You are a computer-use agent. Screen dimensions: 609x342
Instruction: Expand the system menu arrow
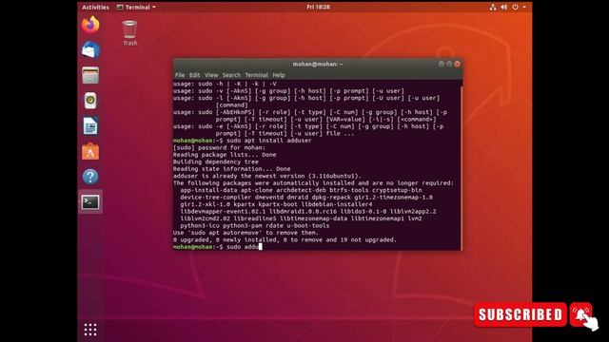pos(524,7)
